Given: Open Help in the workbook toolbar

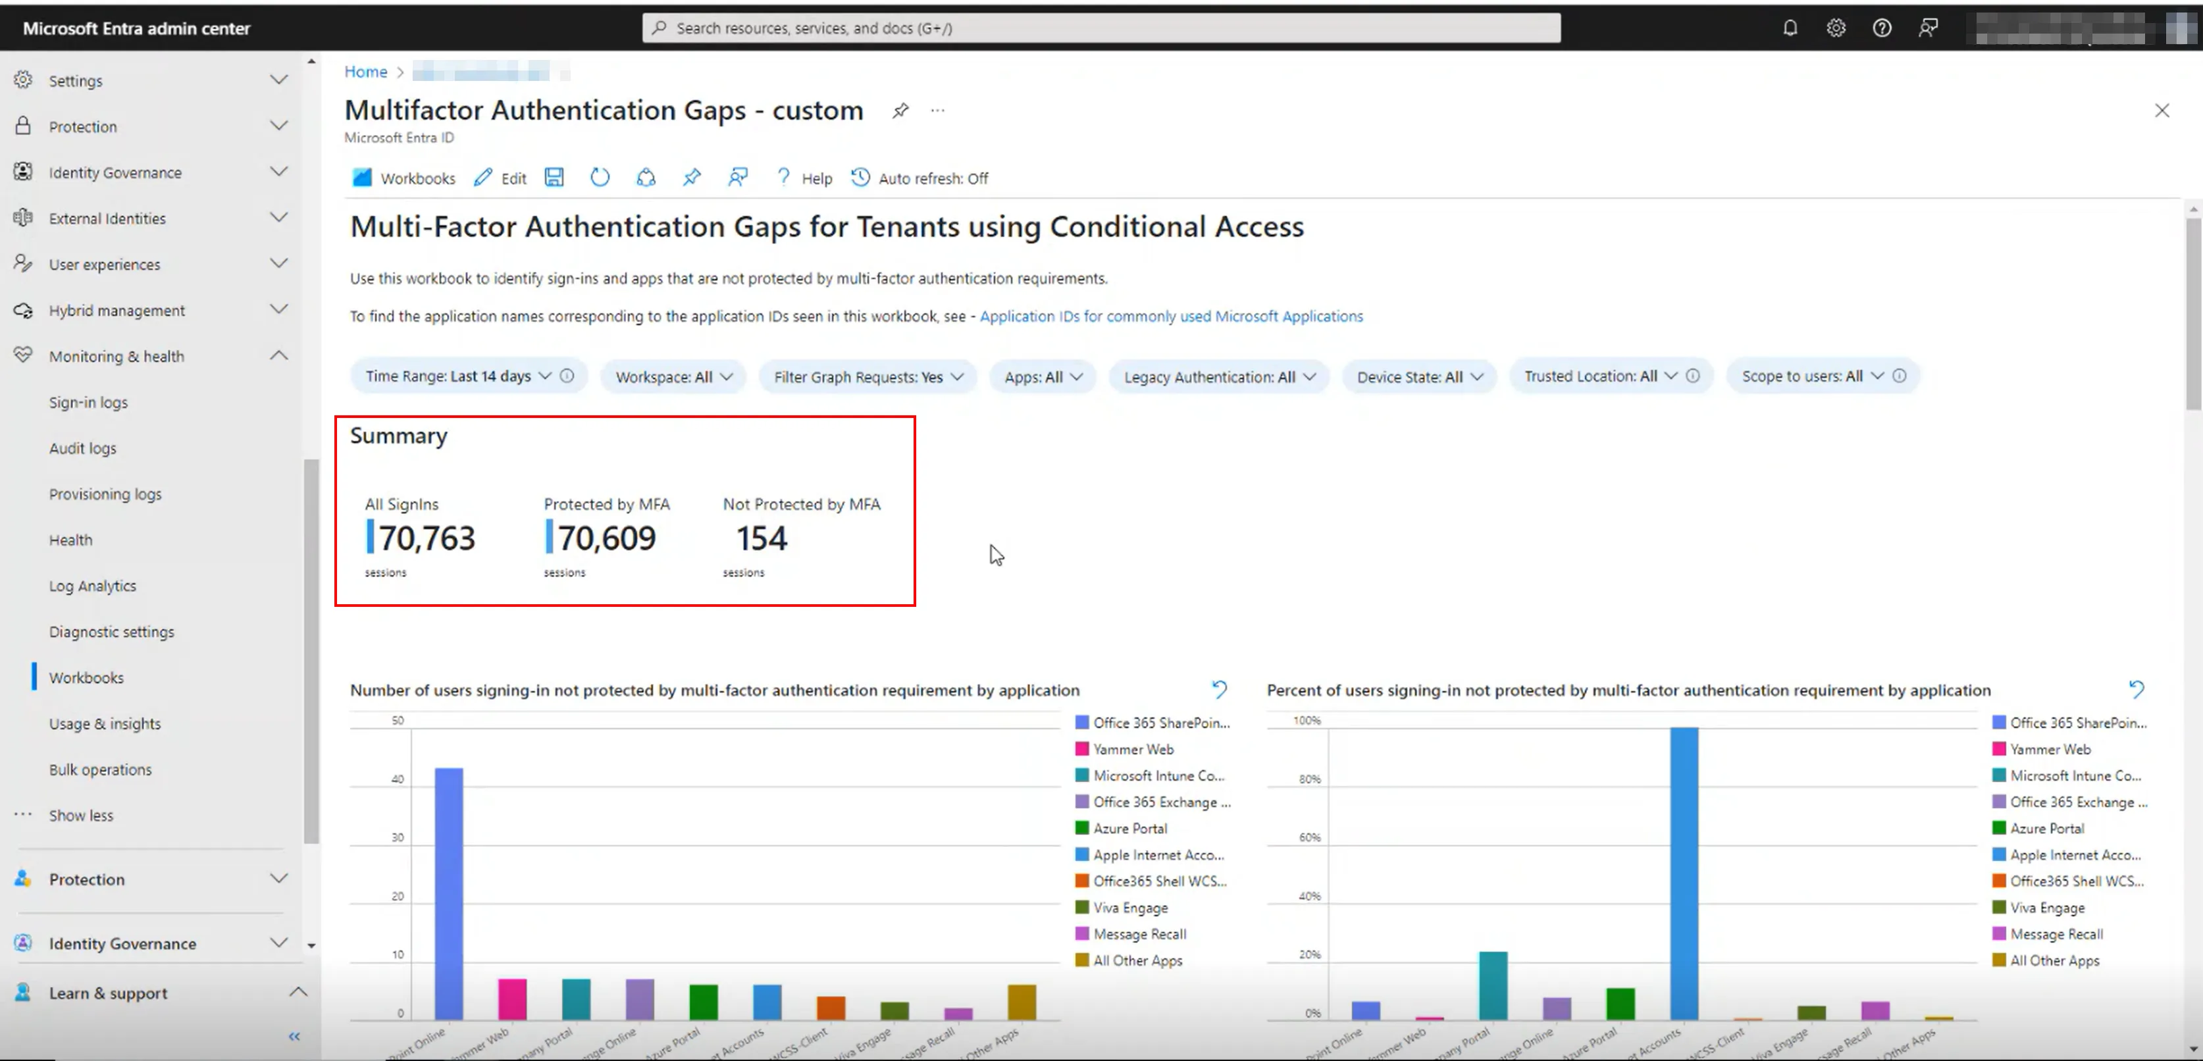Looking at the screenshot, I should tap(803, 177).
